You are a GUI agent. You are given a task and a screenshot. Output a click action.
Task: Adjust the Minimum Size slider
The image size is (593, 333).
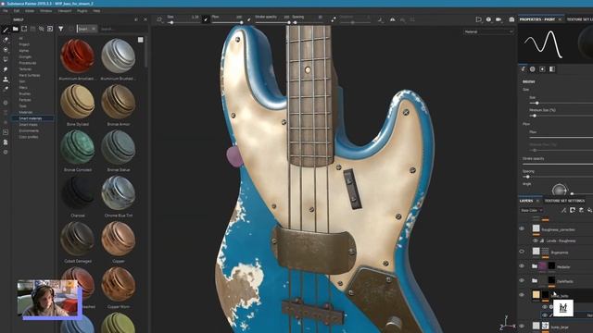561,116
